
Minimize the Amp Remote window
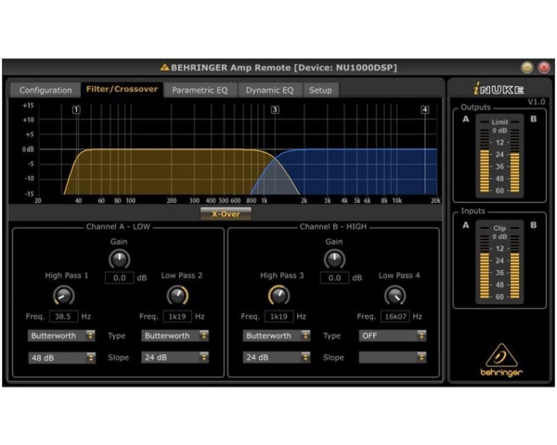[x=527, y=67]
